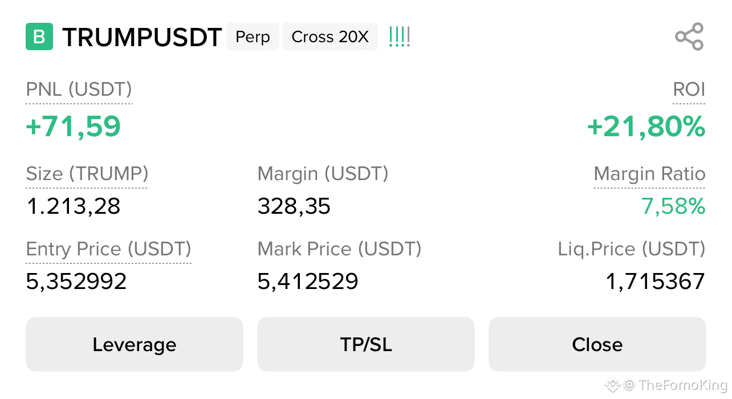Viewport: 732px width, 399px height.
Task: Select the B badge next to TRUMPUSDT
Action: pyautogui.click(x=39, y=36)
